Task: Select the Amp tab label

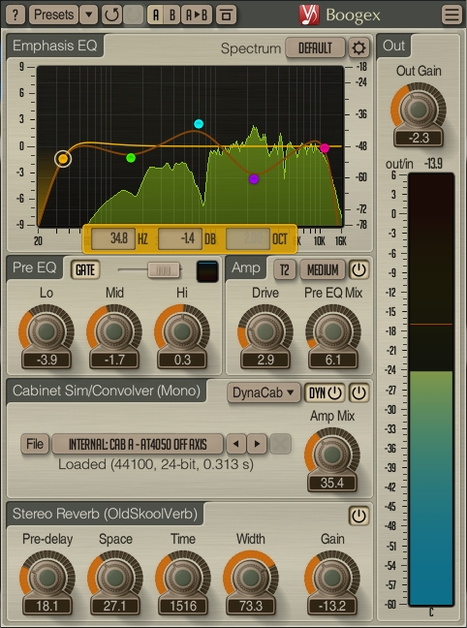Action: [246, 267]
